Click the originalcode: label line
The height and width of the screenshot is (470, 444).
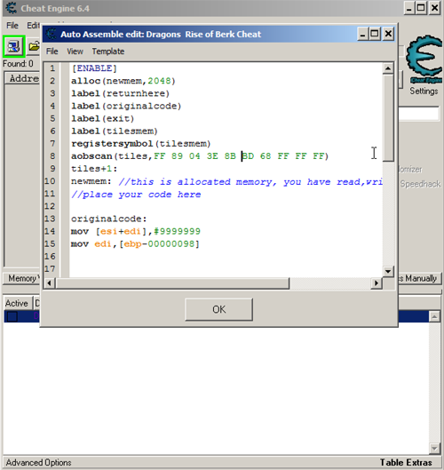(x=108, y=219)
